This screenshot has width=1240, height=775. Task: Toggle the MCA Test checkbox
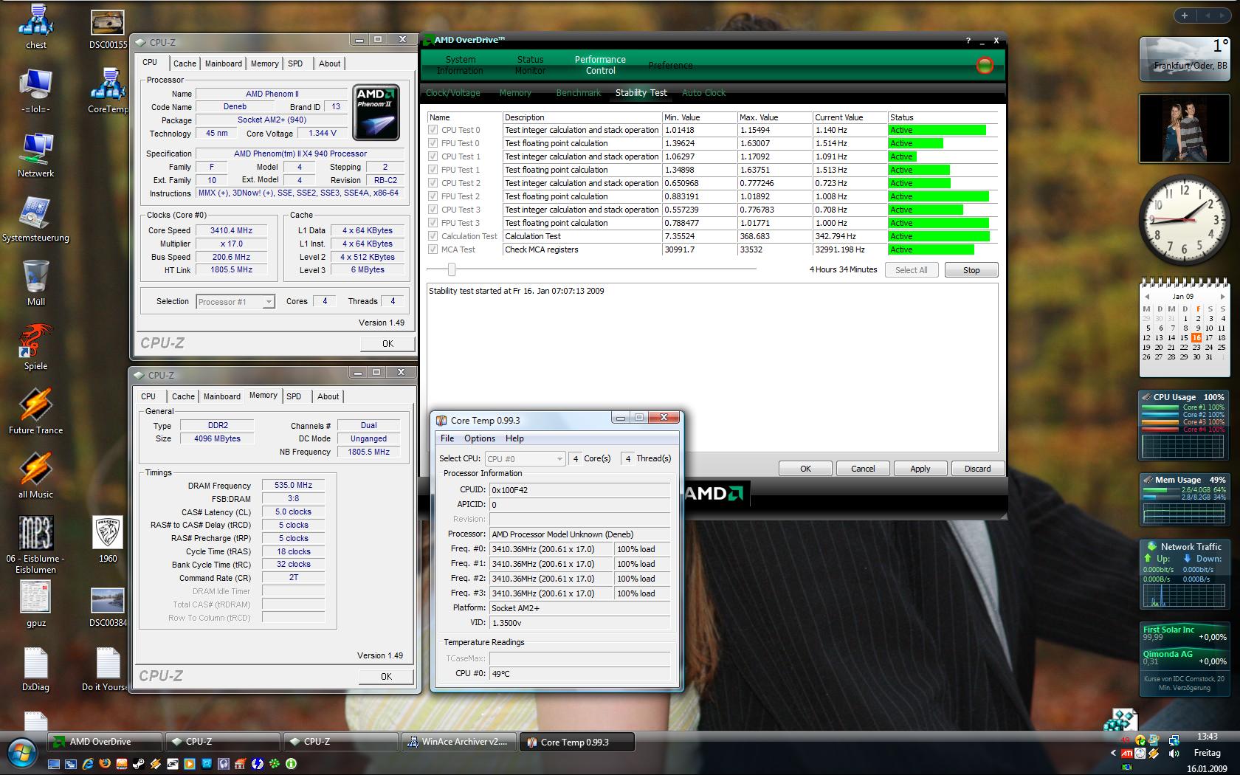[433, 249]
